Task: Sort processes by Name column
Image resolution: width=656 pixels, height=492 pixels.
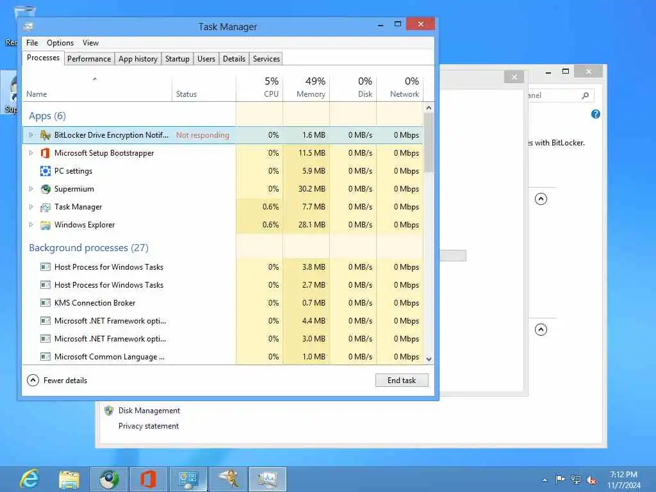Action: point(97,88)
